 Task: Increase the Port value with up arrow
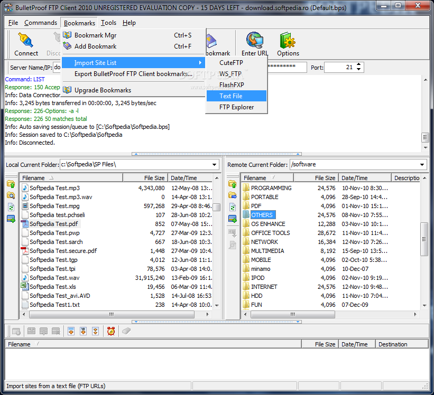coord(359,64)
